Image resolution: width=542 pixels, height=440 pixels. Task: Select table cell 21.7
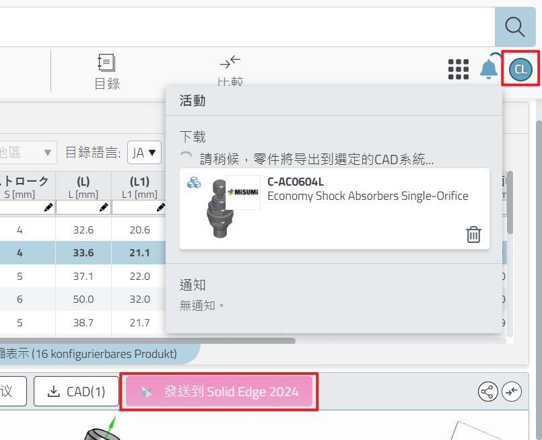coord(139,322)
